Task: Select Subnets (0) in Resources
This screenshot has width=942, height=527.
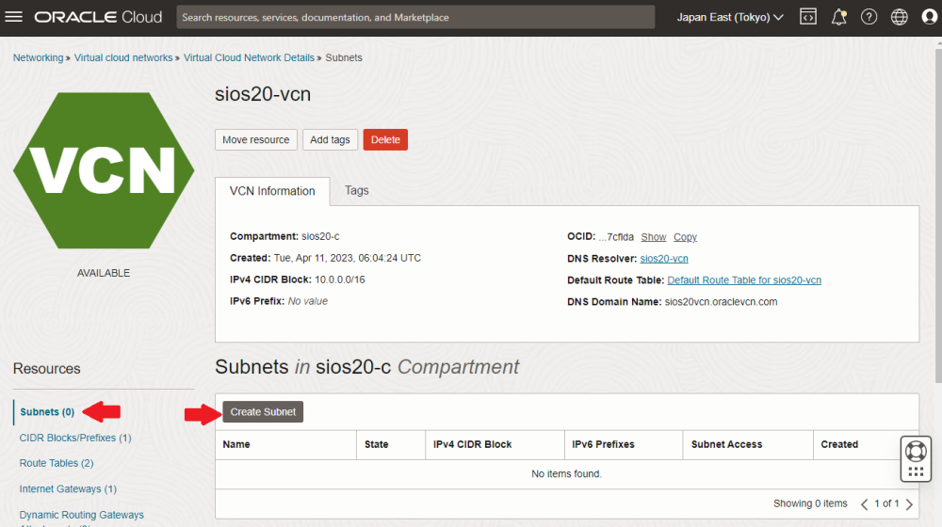Action: click(47, 412)
